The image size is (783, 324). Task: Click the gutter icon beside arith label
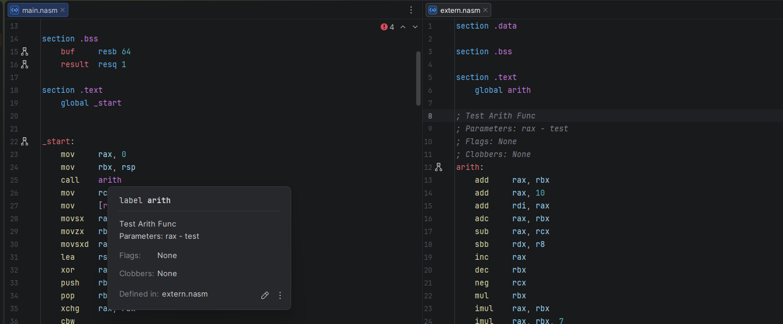click(439, 168)
